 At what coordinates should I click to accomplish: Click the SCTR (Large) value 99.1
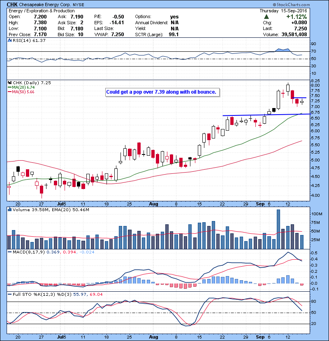[x=174, y=35]
